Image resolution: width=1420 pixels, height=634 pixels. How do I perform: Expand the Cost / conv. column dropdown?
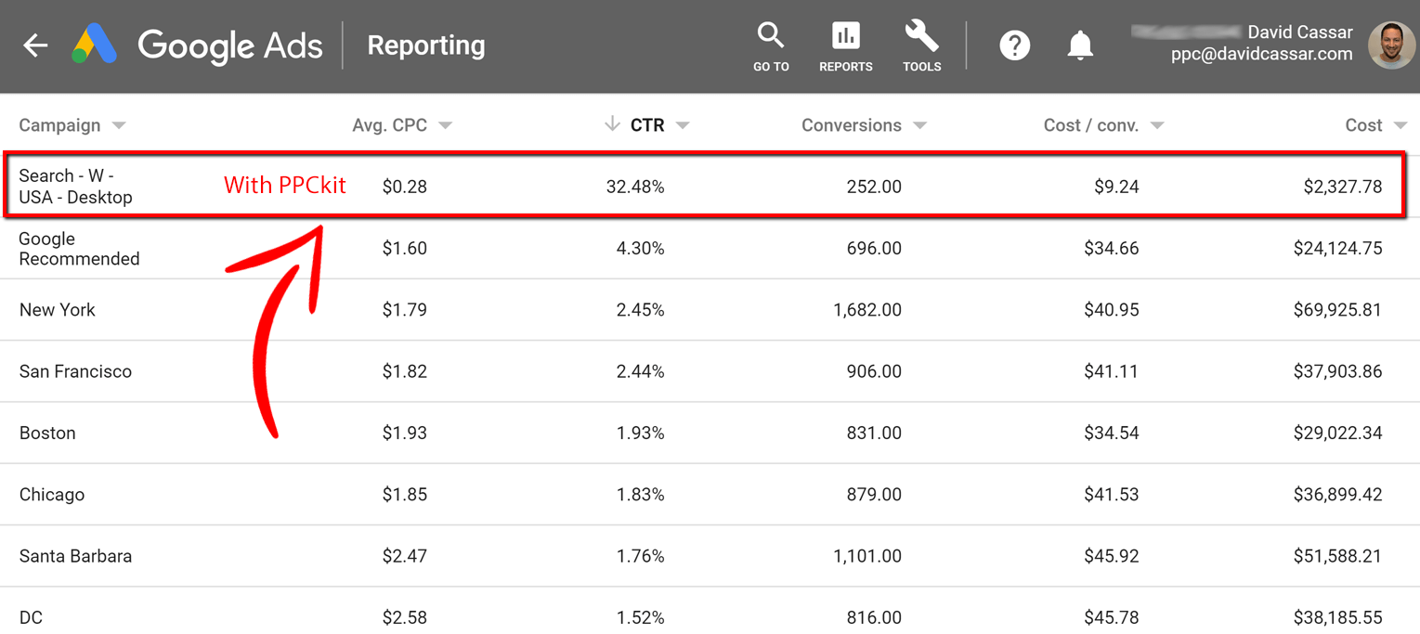coord(1157,125)
